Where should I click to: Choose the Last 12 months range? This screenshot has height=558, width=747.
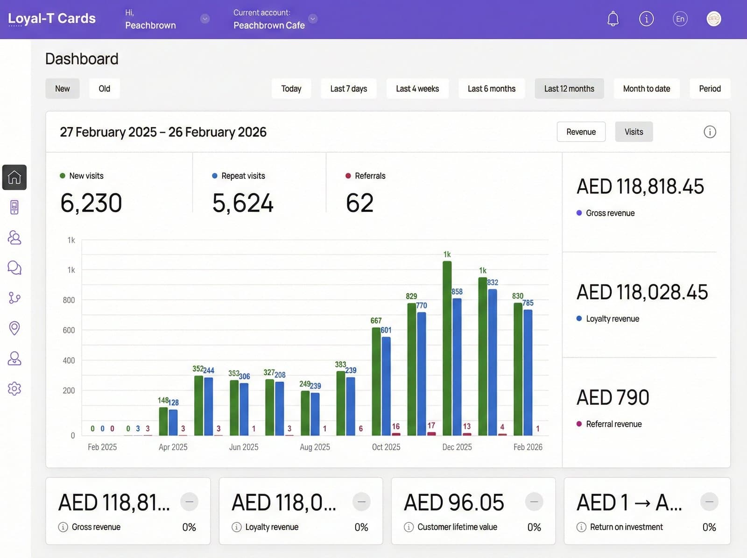click(x=569, y=89)
